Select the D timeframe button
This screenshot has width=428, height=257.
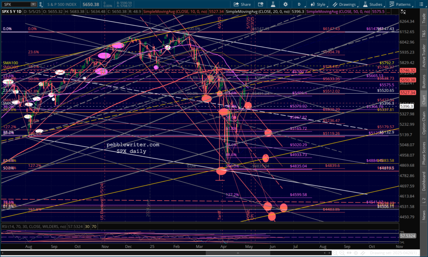[299, 4]
